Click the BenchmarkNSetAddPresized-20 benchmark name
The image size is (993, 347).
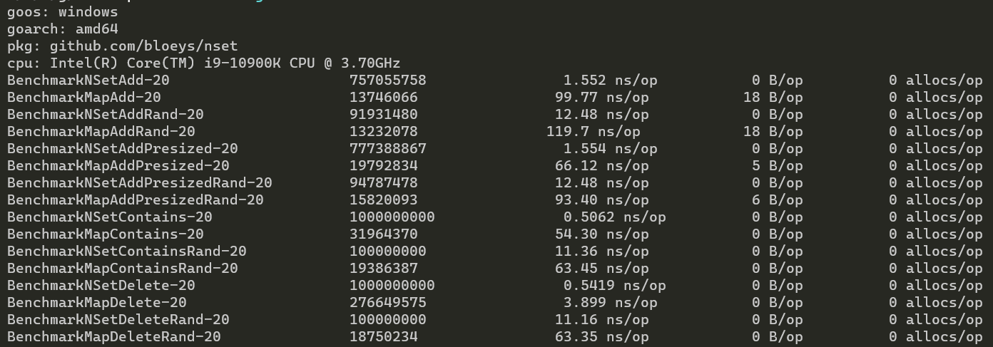(x=123, y=149)
